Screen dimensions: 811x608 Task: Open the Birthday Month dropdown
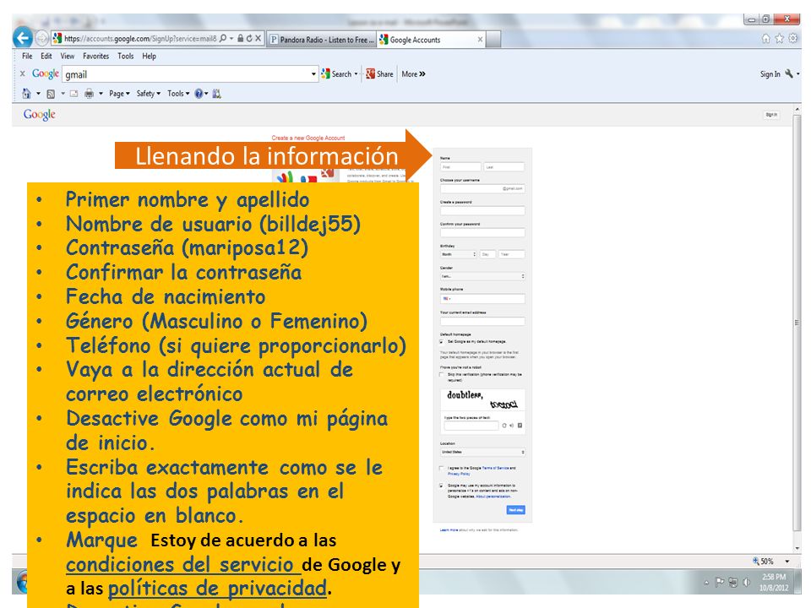[x=458, y=254]
